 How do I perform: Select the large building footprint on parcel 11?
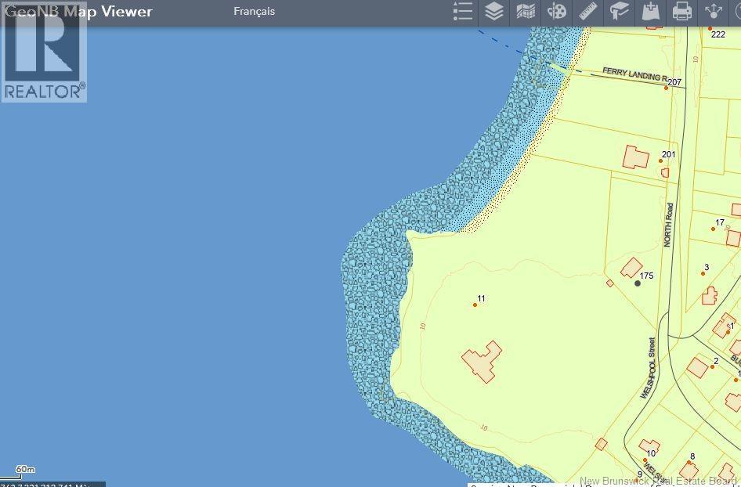pos(481,362)
